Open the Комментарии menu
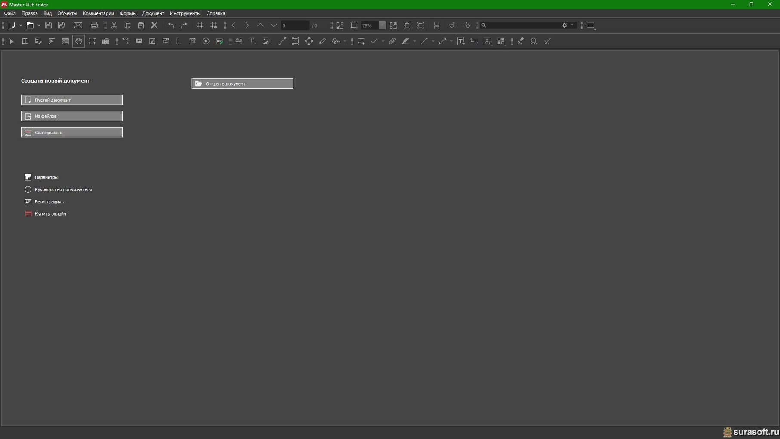 [x=98, y=13]
